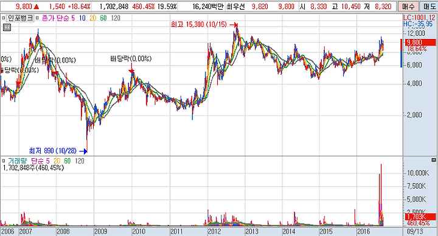Select price moving average 120
This screenshot has width=438, height=236.
(x=116, y=18)
